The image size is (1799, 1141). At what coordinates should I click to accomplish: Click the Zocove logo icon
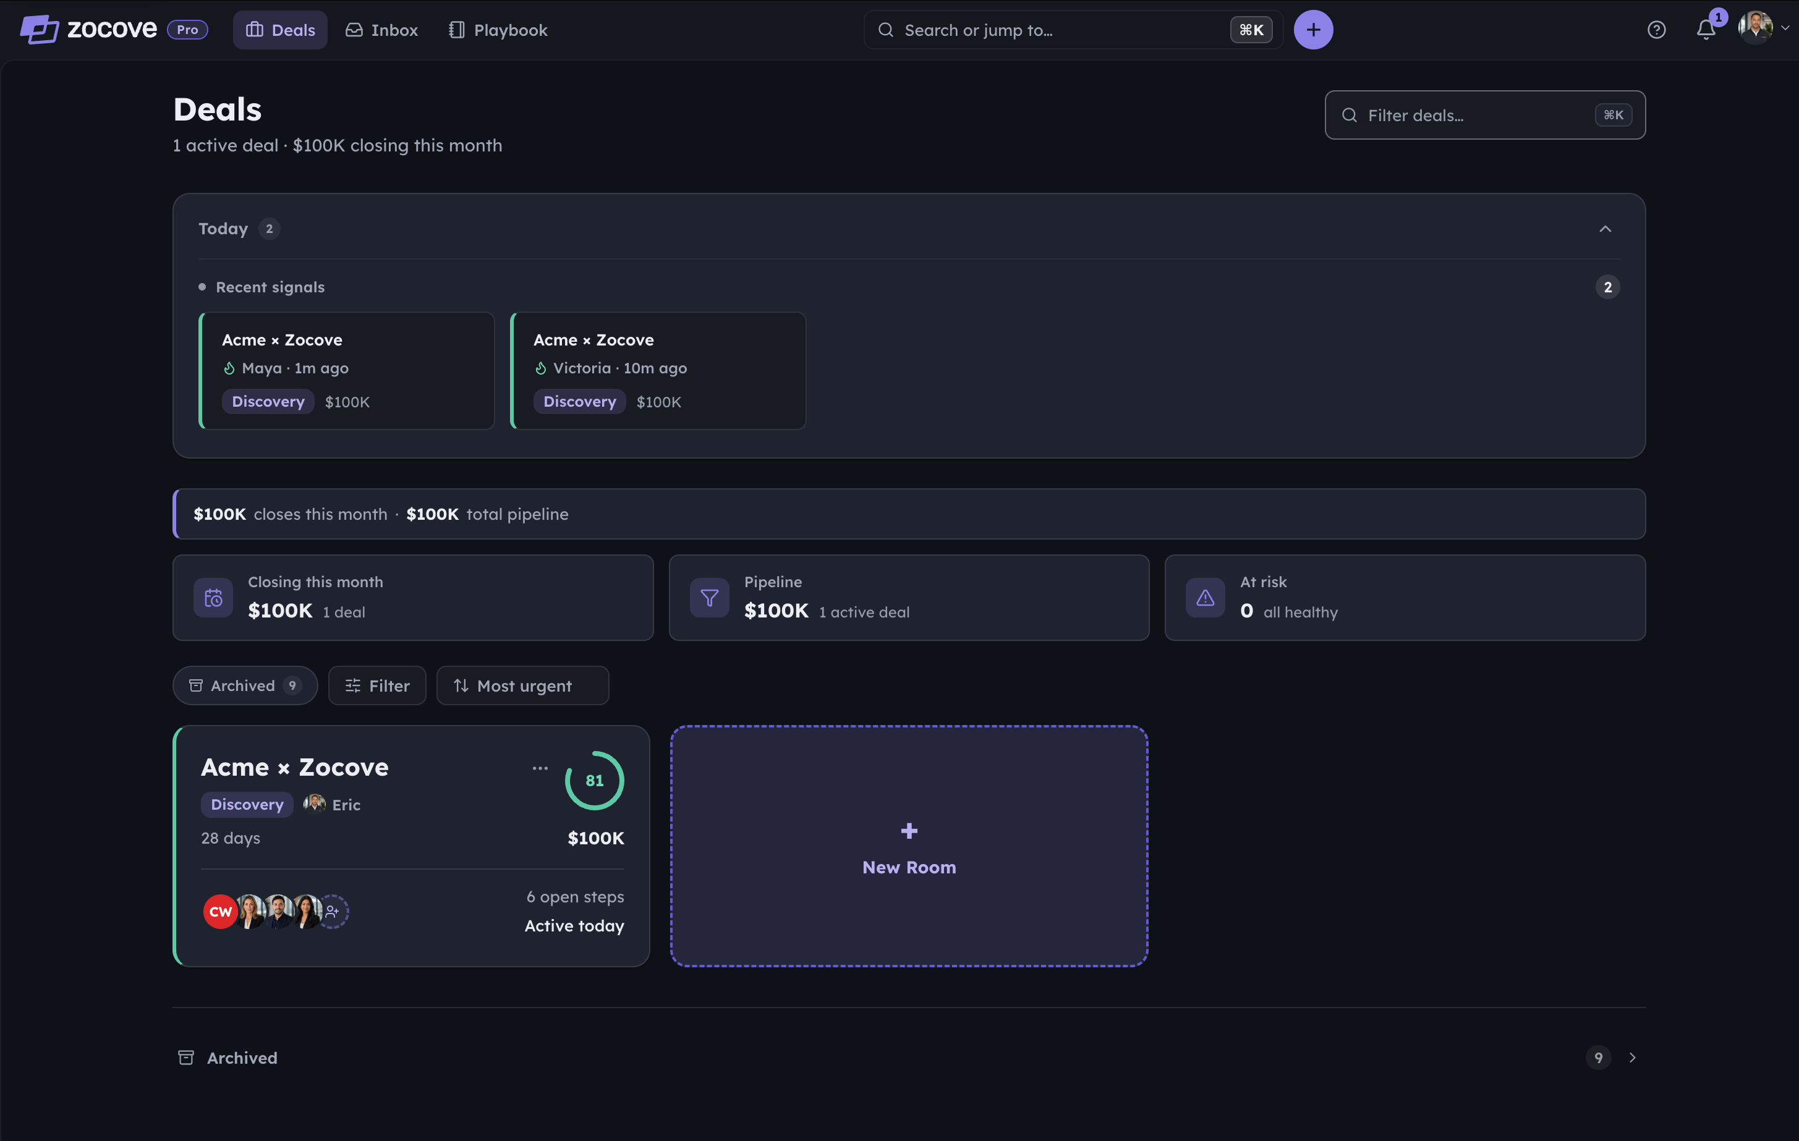point(39,30)
